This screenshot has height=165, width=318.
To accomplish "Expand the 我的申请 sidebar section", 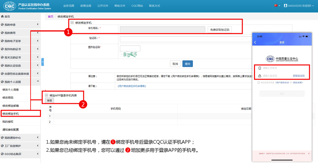I will (x=38, y=25).
